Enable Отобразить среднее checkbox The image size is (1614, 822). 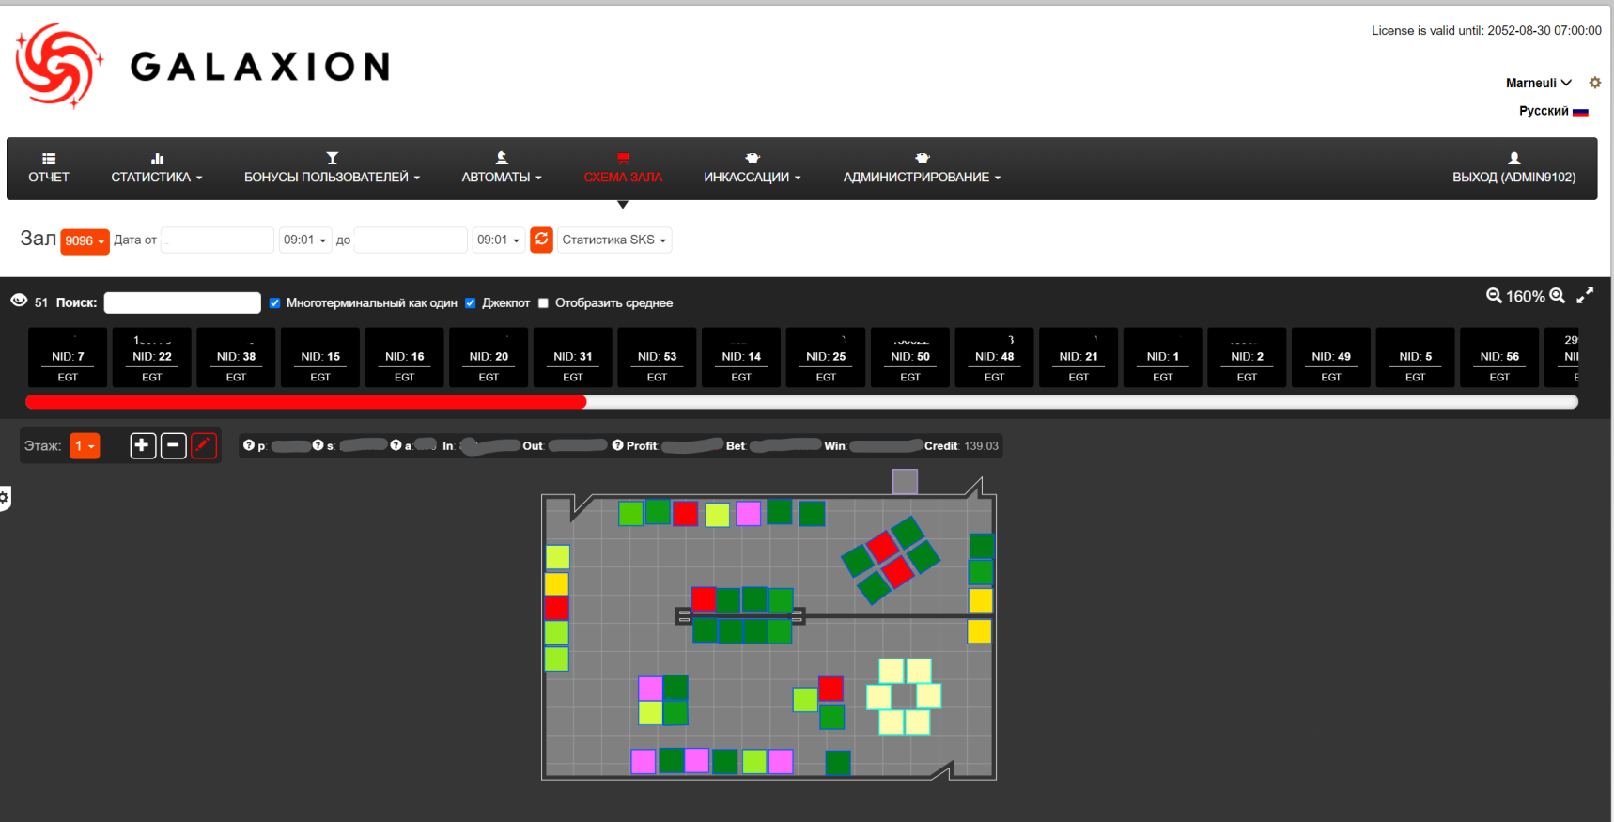point(543,303)
